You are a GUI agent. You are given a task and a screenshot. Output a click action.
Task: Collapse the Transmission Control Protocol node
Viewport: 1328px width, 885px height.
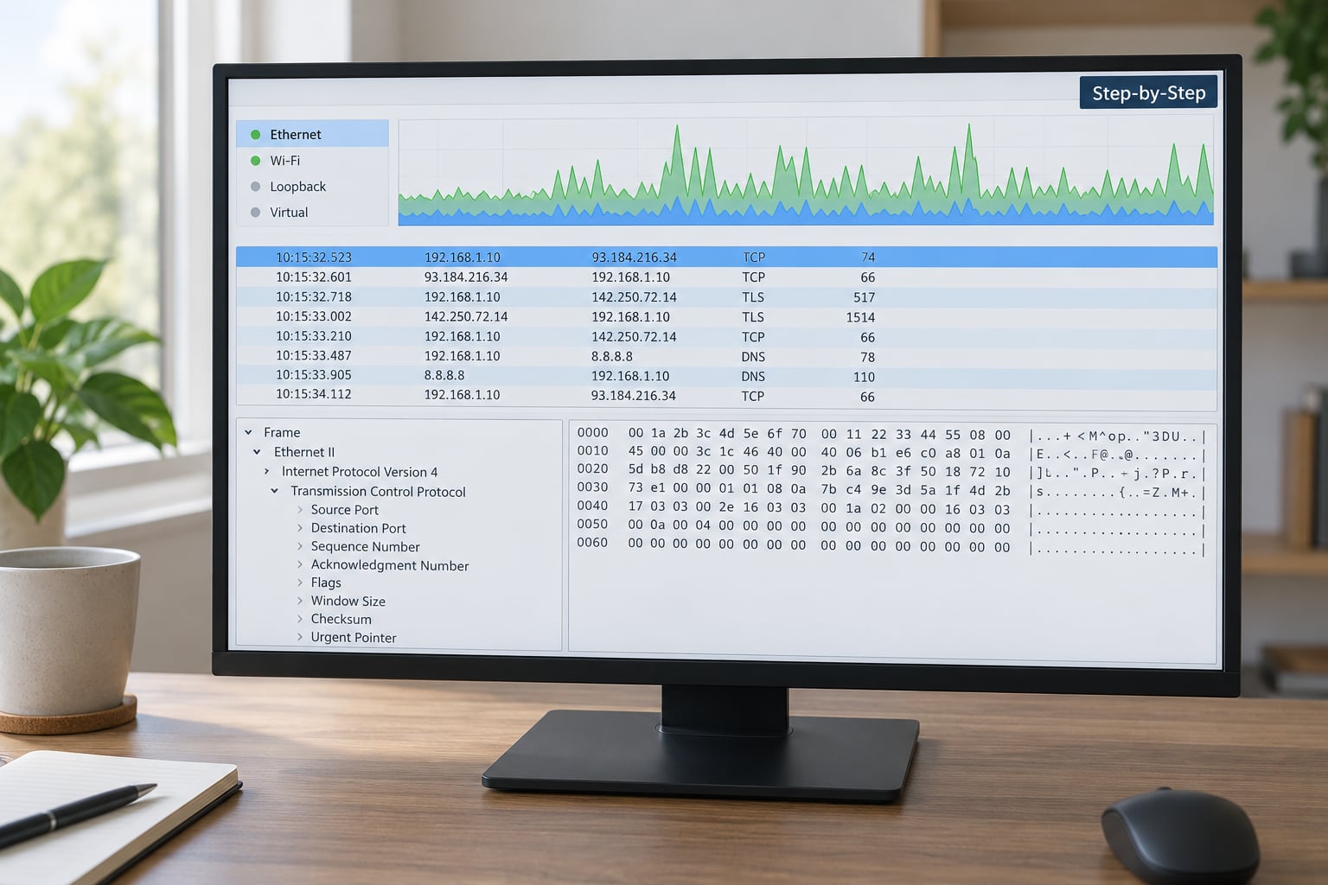274,491
